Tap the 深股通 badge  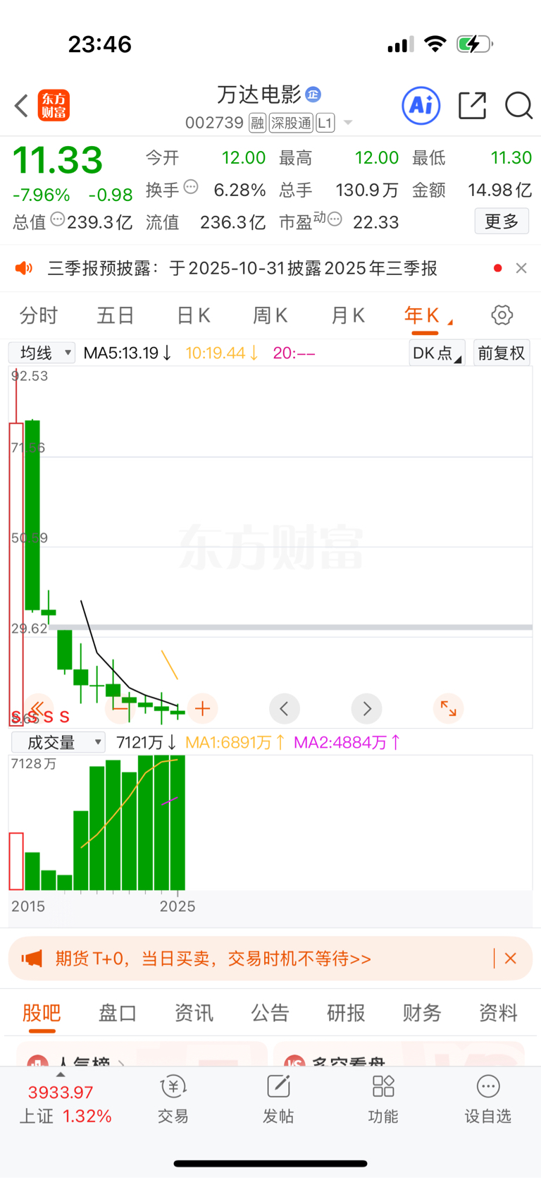point(291,123)
